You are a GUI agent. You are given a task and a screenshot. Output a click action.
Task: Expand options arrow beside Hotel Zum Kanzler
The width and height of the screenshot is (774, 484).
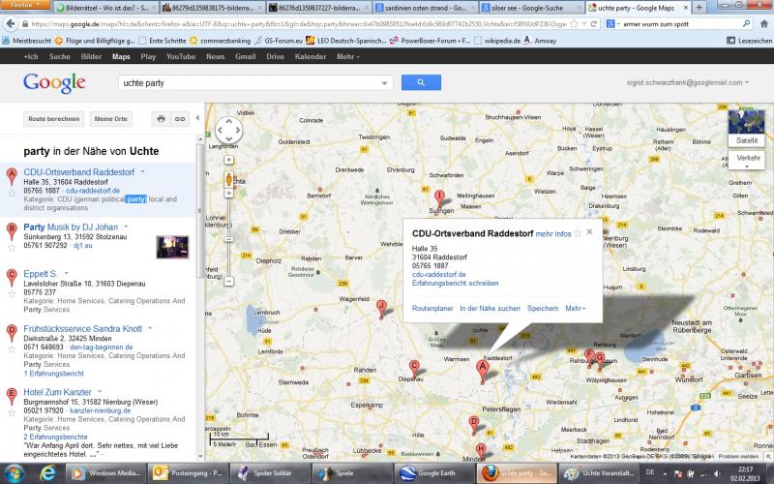100,392
